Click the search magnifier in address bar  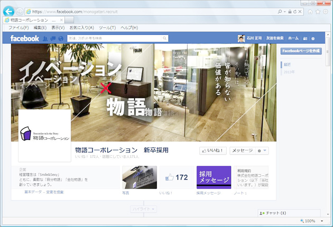[280, 12]
